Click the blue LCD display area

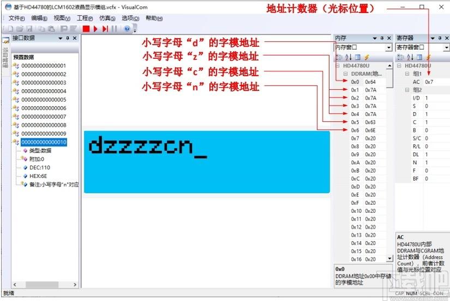(x=207, y=162)
